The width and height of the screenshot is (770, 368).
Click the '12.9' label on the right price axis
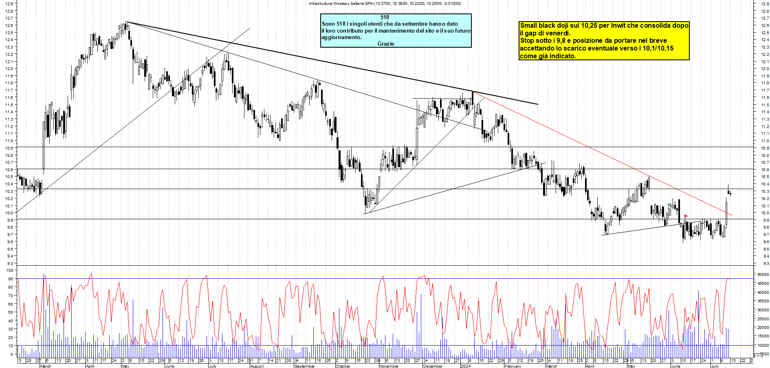pos(764,4)
